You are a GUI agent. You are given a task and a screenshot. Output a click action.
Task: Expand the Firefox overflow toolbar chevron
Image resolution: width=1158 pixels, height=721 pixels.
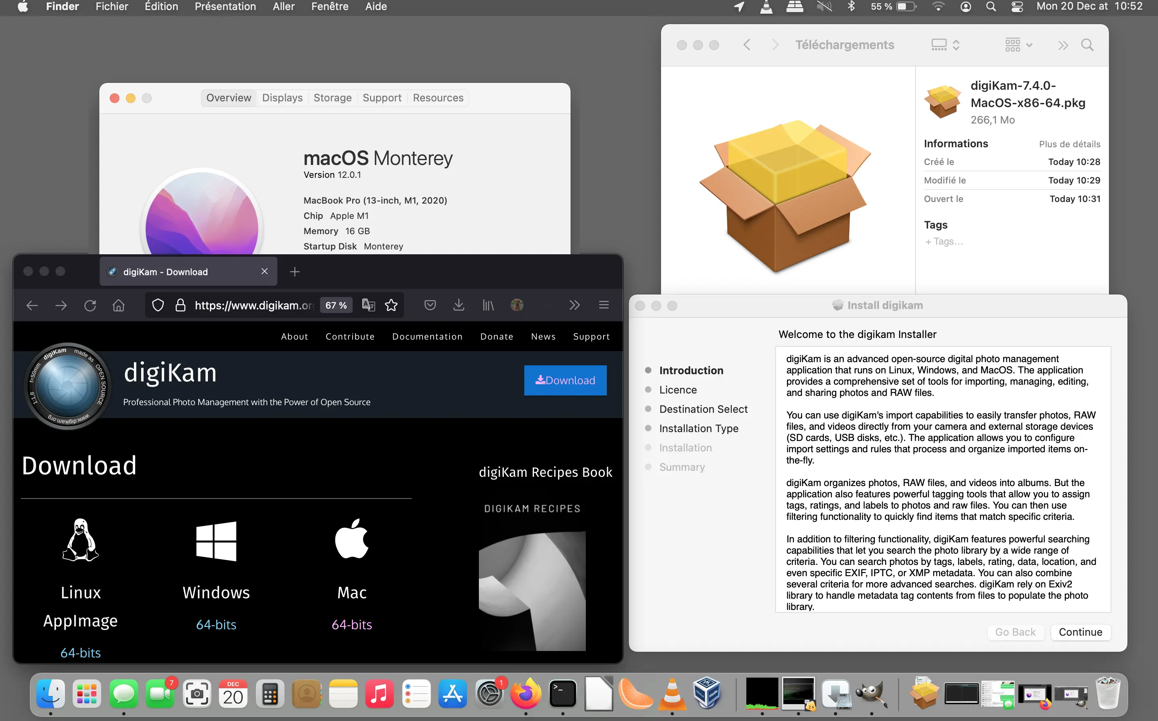[574, 305]
